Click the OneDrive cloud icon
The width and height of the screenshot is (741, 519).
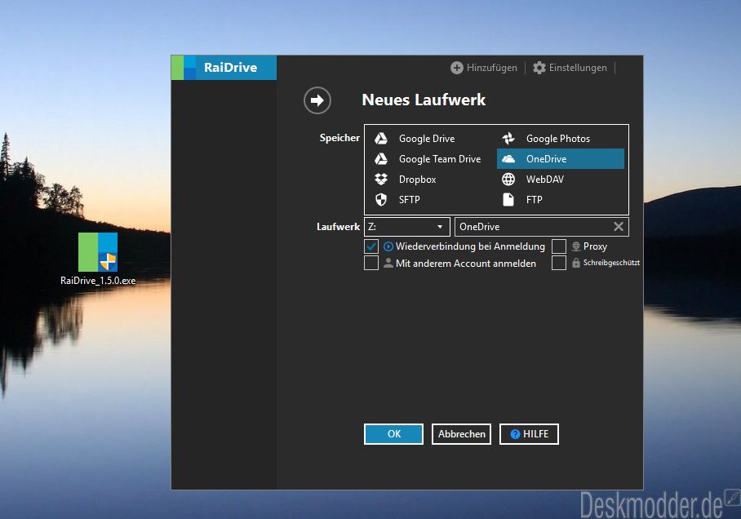pyautogui.click(x=508, y=159)
